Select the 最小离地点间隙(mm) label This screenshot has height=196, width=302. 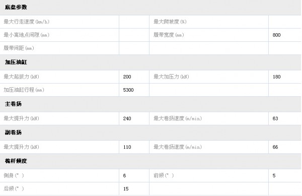(x=27, y=35)
